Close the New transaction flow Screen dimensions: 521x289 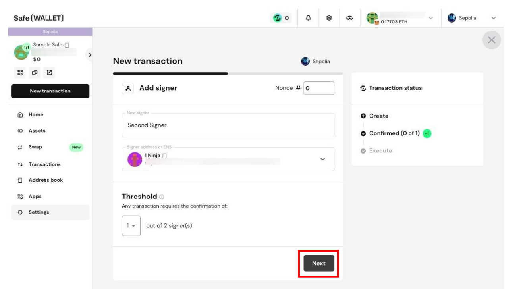pos(492,40)
